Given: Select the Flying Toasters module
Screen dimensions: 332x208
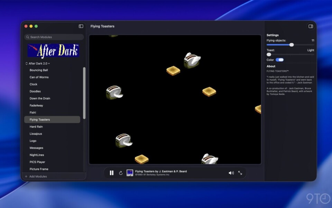Looking at the screenshot, I should (52, 120).
